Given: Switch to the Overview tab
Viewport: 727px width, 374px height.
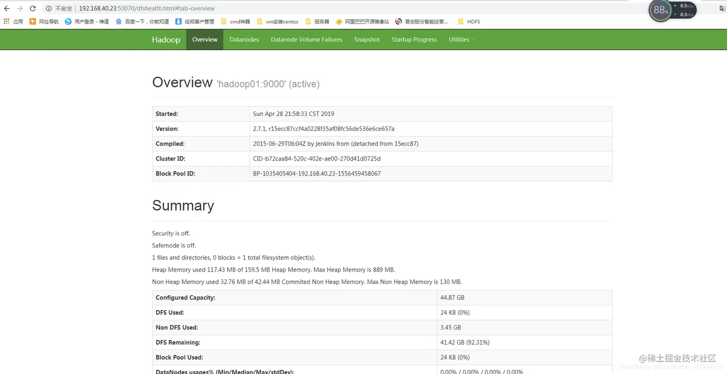Looking at the screenshot, I should [205, 39].
